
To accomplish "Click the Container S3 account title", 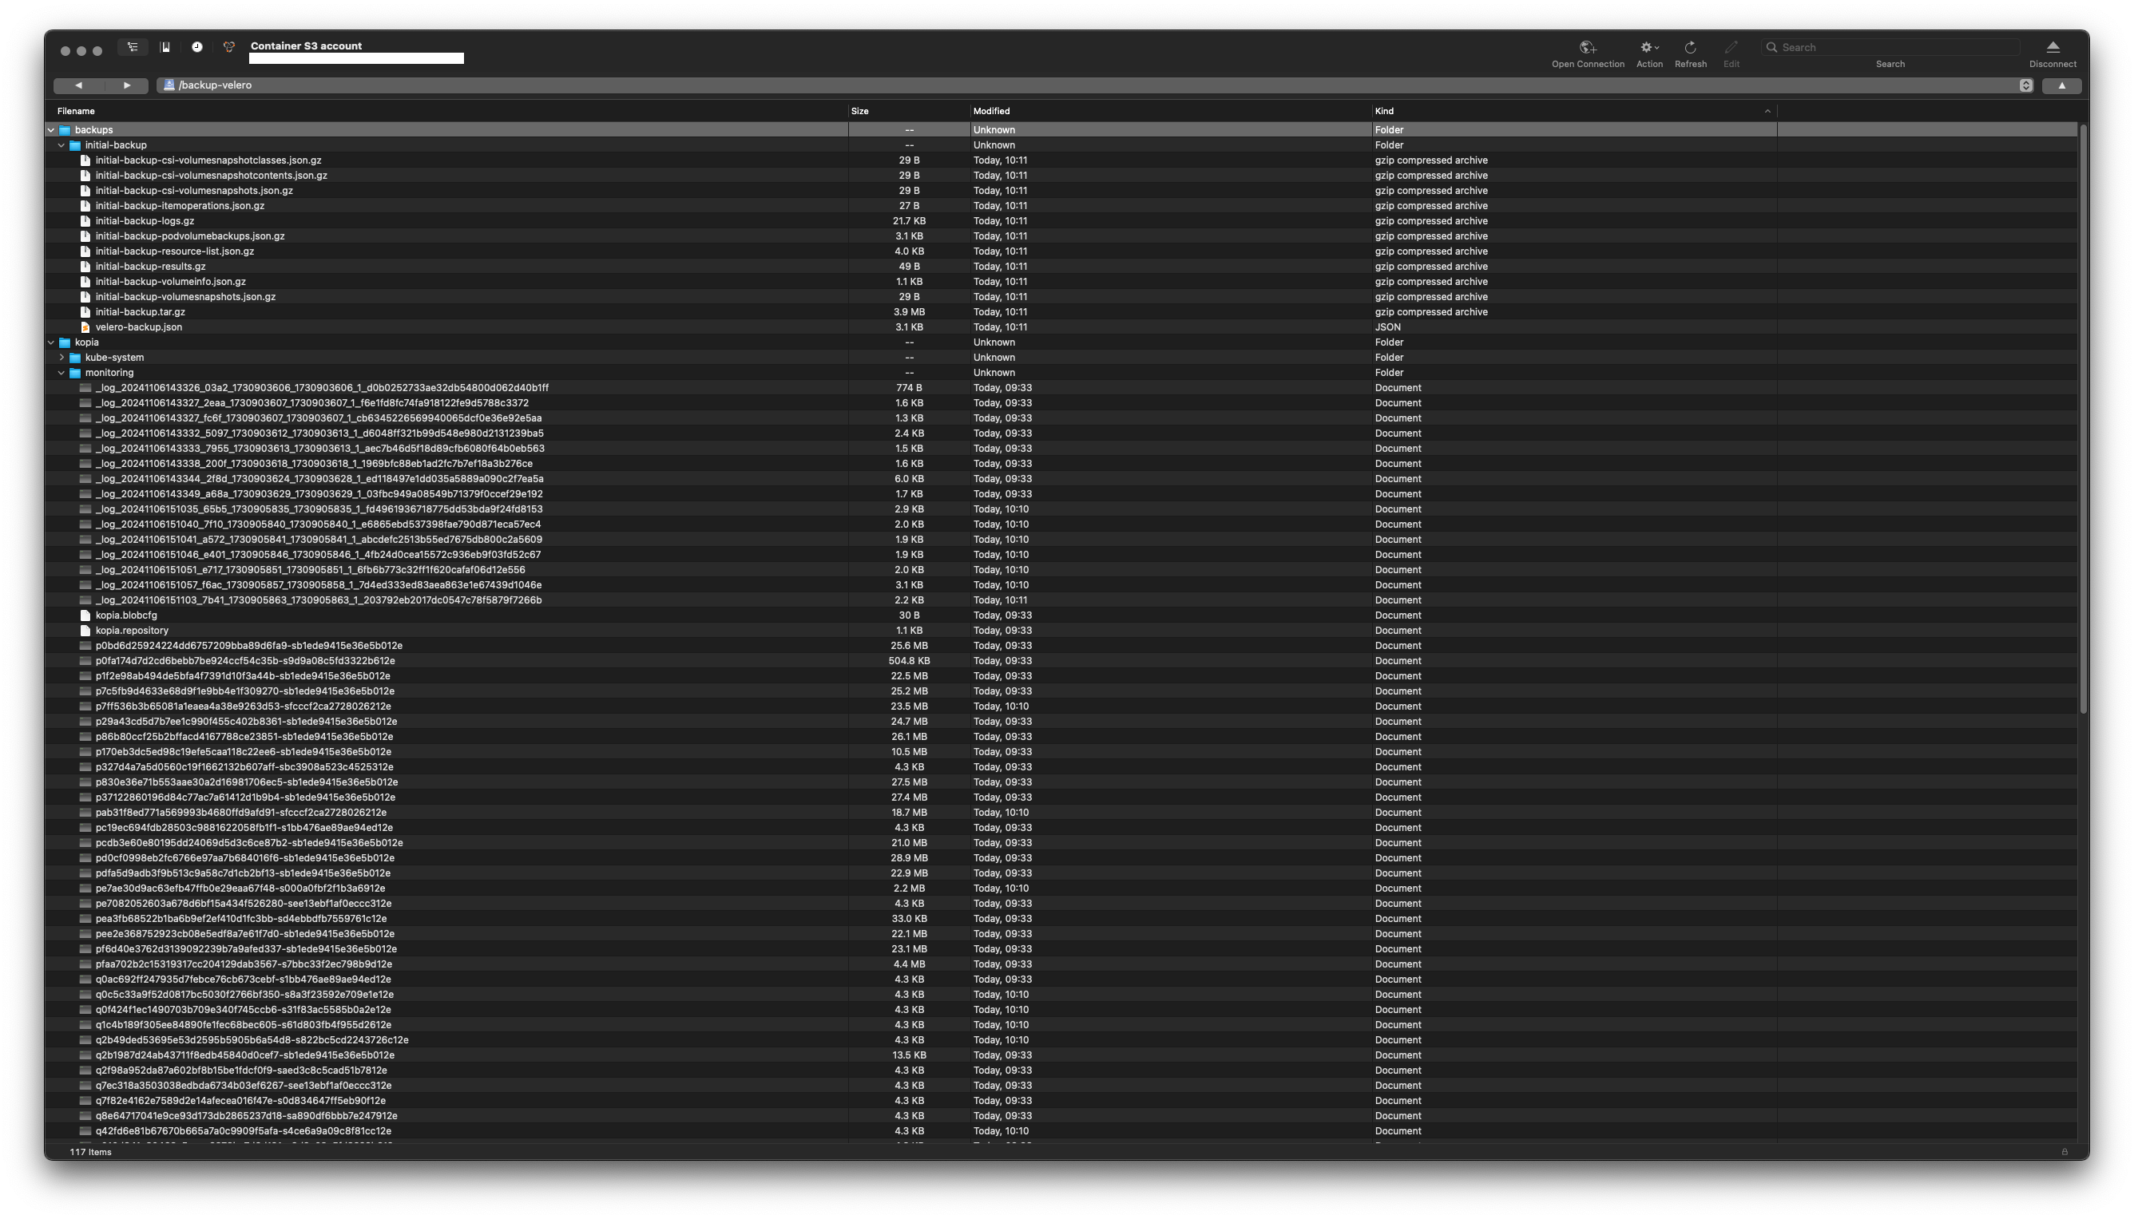I will coord(306,46).
